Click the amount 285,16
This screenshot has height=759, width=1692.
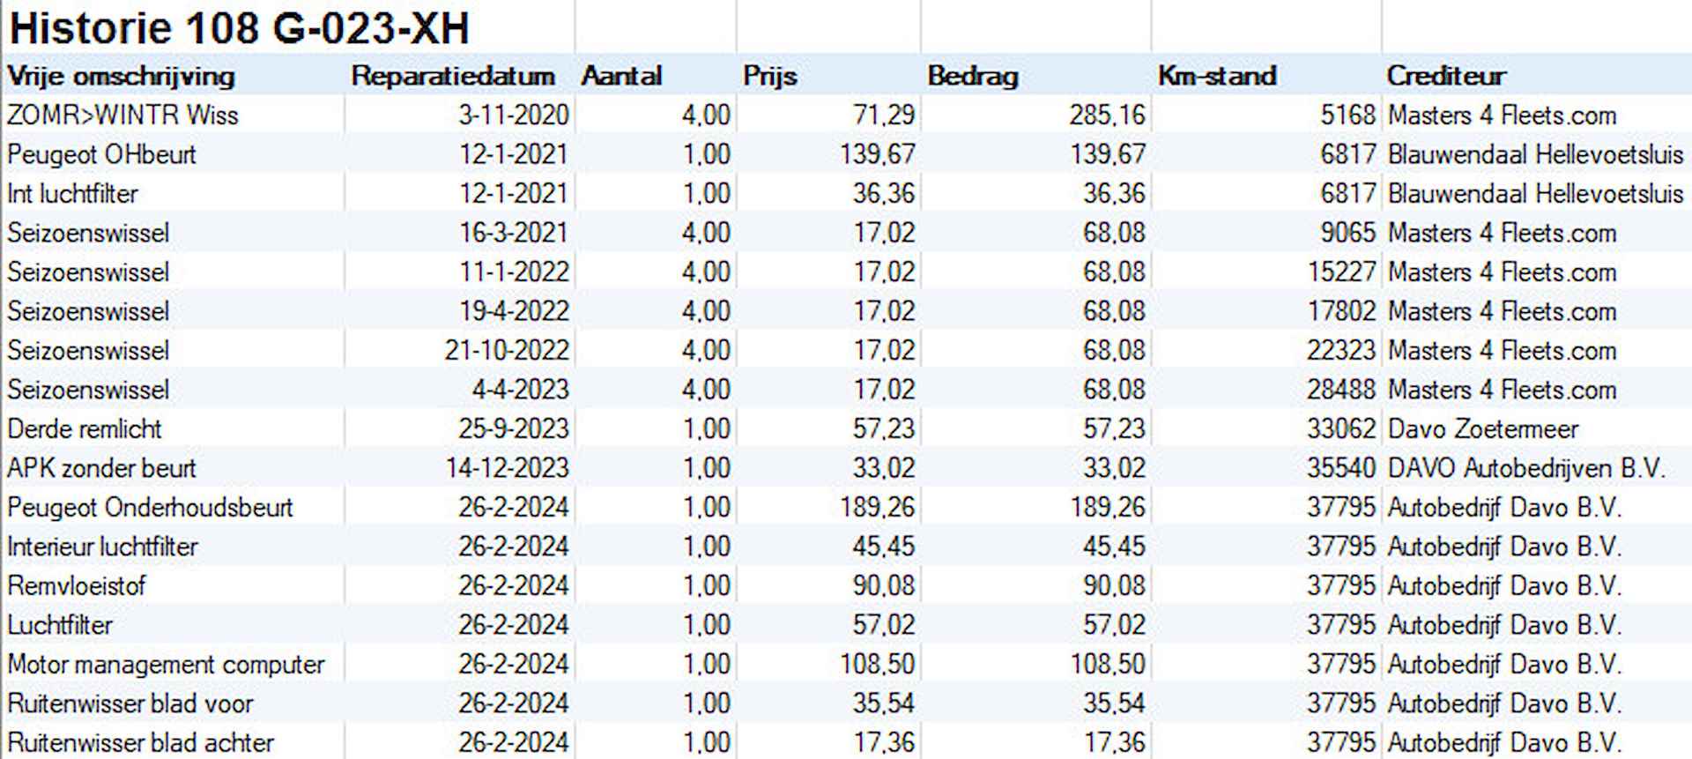click(1108, 115)
